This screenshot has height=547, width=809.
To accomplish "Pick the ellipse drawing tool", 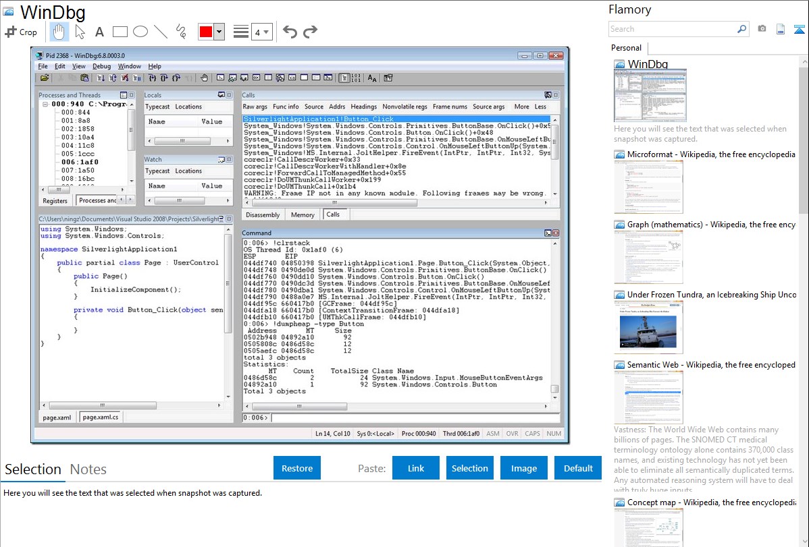I will point(140,32).
